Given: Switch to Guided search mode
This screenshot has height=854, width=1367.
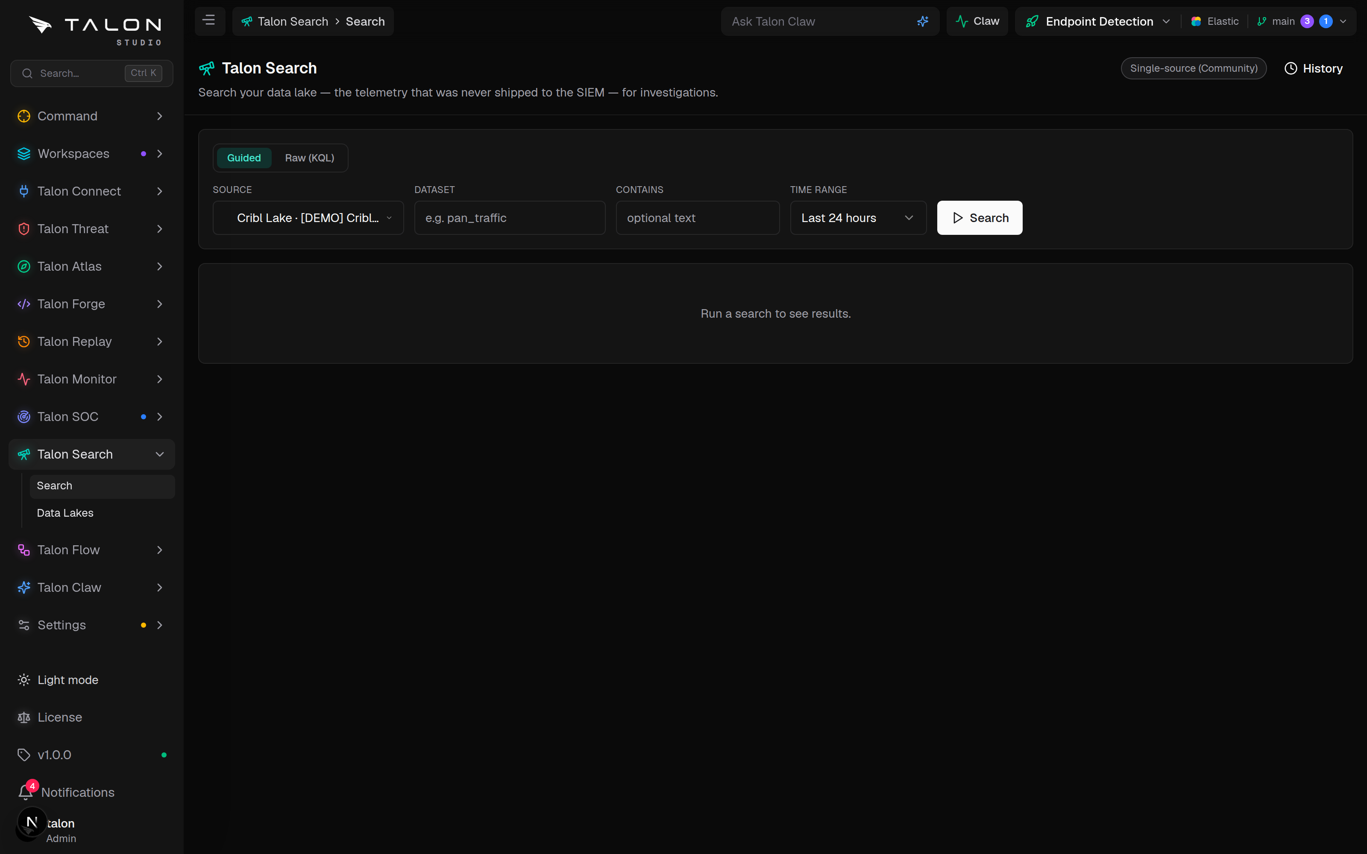Looking at the screenshot, I should (x=244, y=158).
